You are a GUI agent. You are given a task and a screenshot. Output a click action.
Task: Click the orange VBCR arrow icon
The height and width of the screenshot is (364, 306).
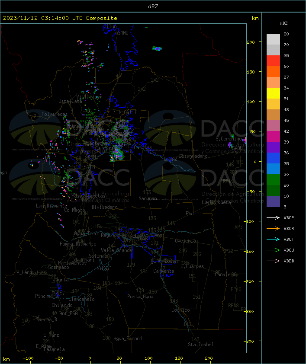pos(273,228)
